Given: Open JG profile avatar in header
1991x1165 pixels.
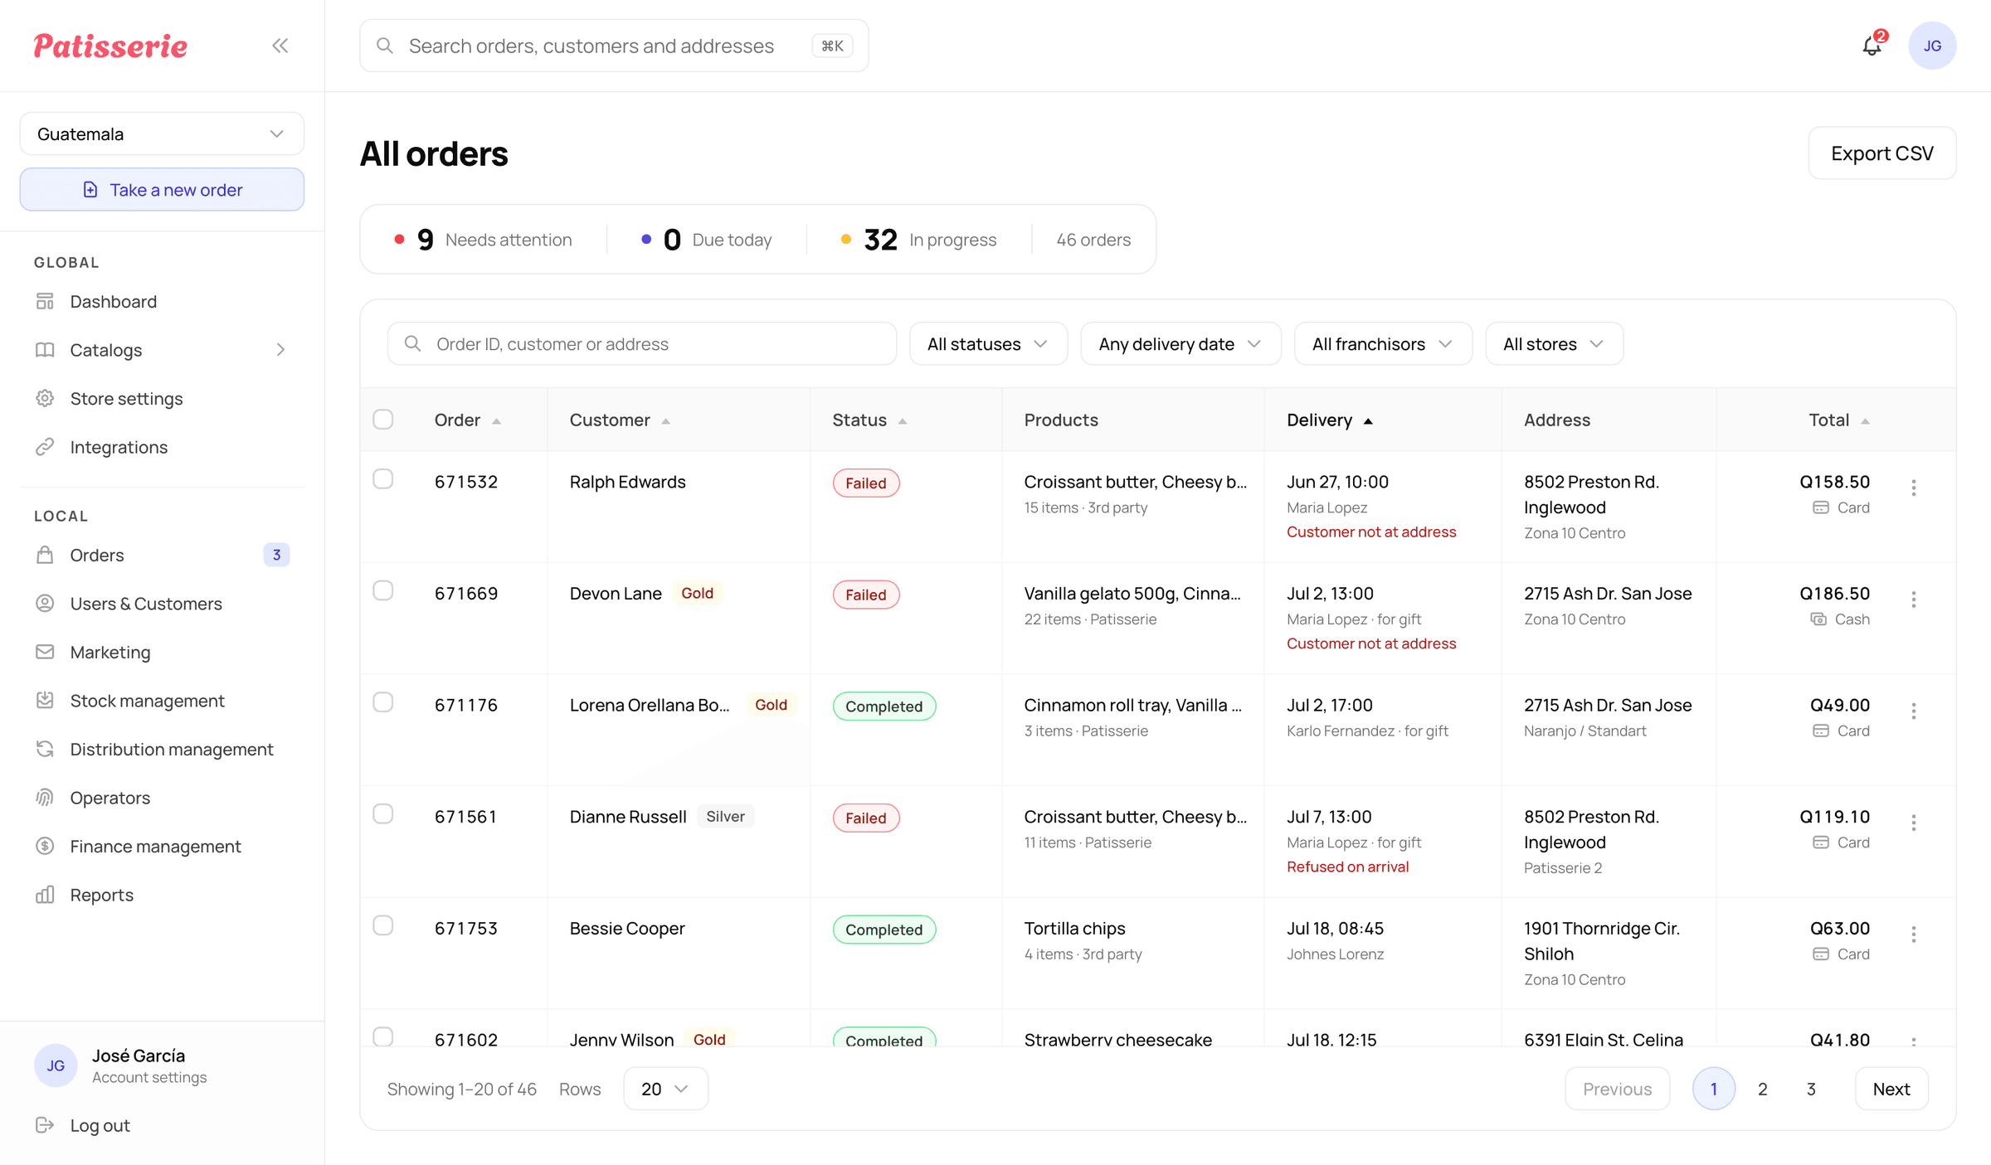Looking at the screenshot, I should pos(1932,46).
